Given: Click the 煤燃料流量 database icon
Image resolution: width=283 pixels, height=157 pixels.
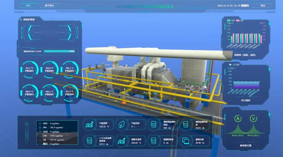Looking at the screenshot, I should (x=154, y=141).
